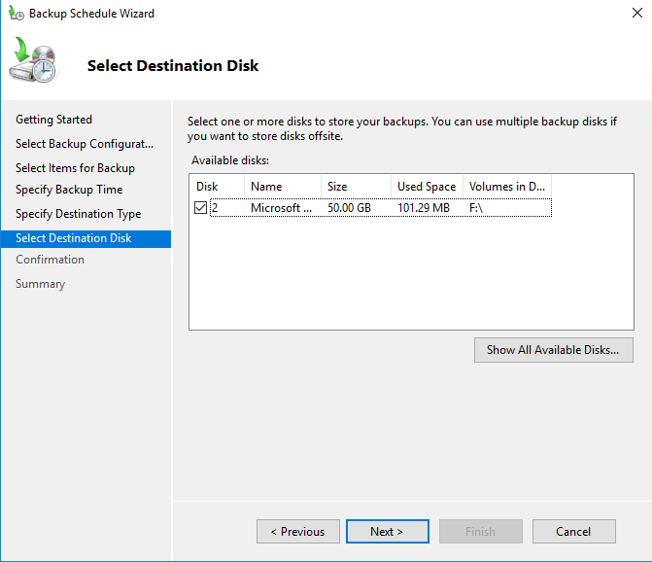Click the backup disk and clock header icon
The image size is (652, 562).
[x=33, y=59]
